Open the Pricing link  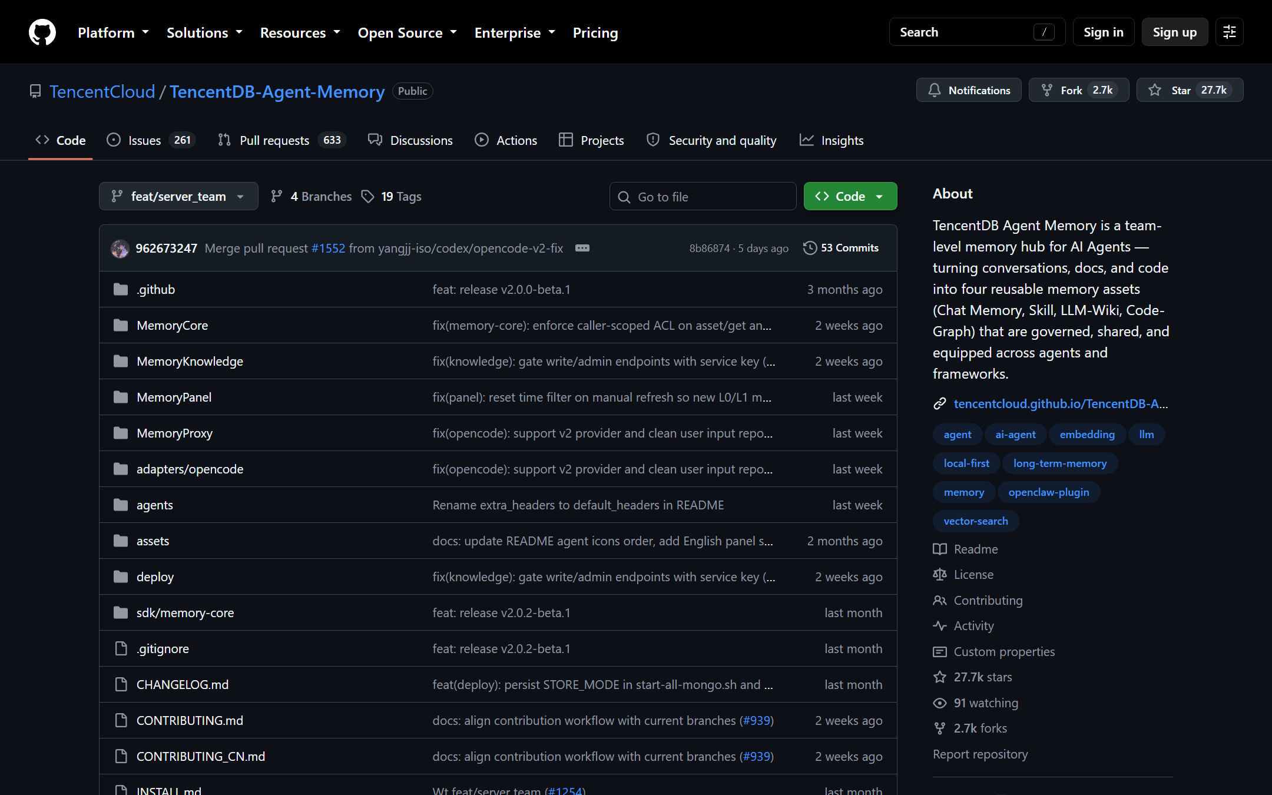click(x=595, y=32)
